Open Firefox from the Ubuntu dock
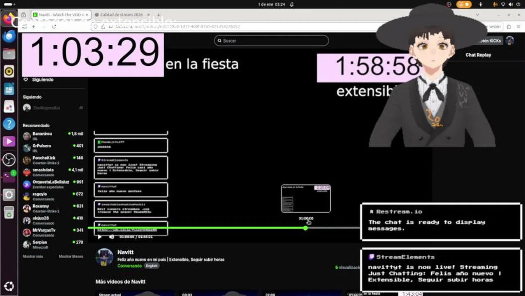Viewport: 525px width, 296px height. coord(9,19)
